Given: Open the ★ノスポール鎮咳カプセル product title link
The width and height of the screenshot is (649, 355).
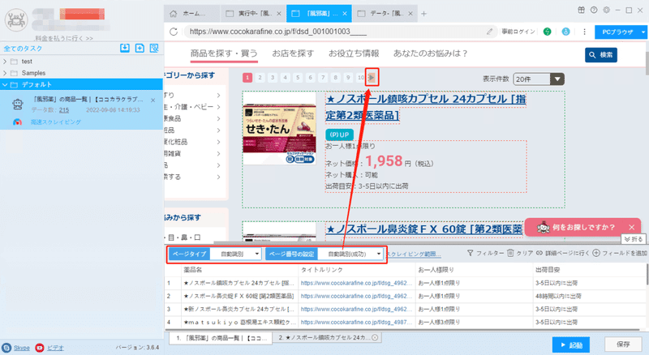Looking at the screenshot, I should point(425,107).
